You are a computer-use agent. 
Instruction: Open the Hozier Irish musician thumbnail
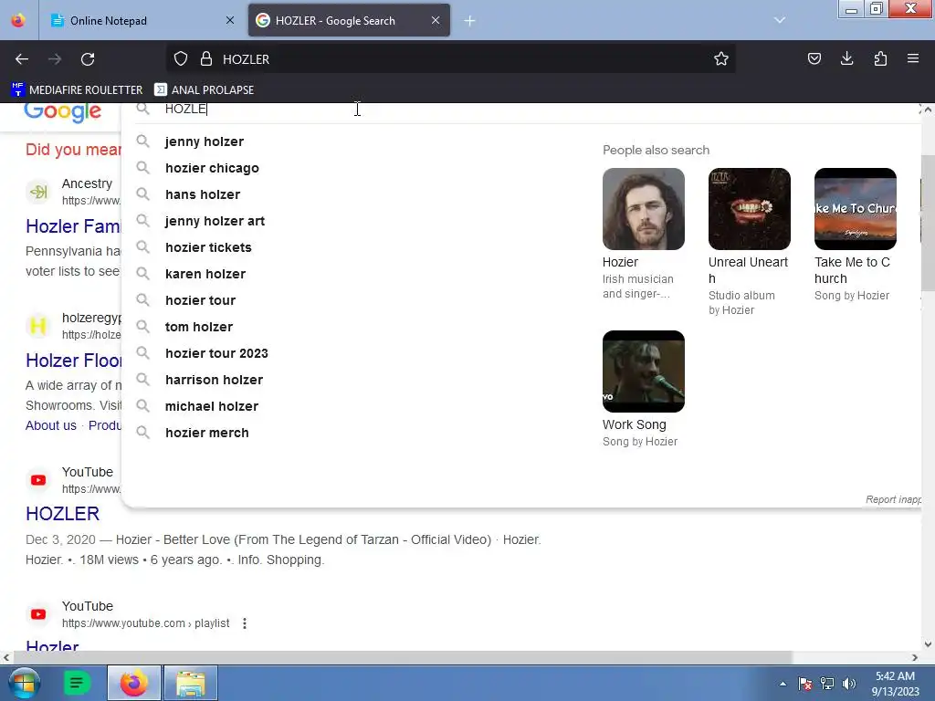[644, 209]
